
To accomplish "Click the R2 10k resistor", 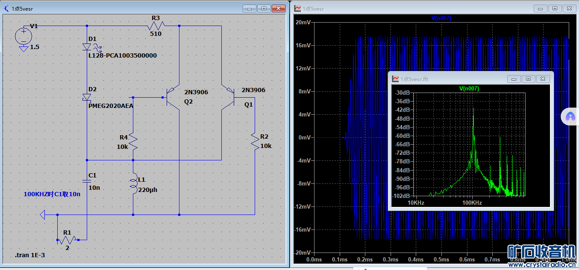I will [255, 141].
